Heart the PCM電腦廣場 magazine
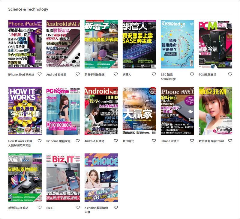This screenshot has height=219, width=240. pyautogui.click(x=230, y=74)
